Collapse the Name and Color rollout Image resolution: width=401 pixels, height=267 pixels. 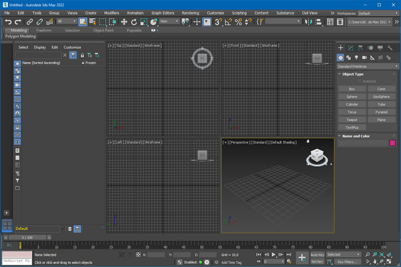[356, 135]
